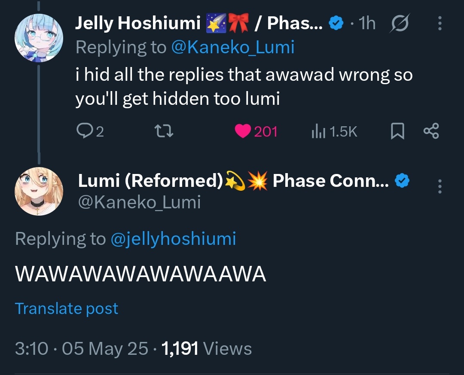This screenshot has height=375, width=464.
Task: Unlike Jelly's post with the pink heart
Action: click(x=243, y=131)
